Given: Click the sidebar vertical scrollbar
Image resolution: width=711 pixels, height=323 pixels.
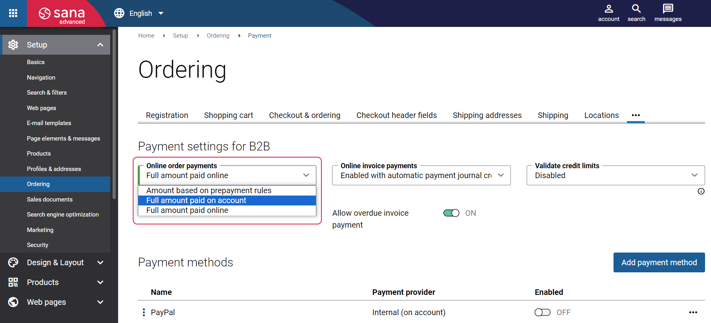Looking at the screenshot, I should coord(114,114).
